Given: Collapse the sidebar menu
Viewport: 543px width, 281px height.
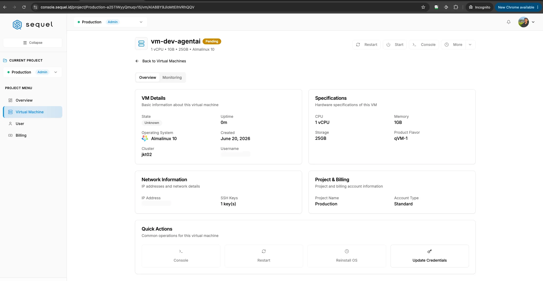Looking at the screenshot, I should (x=32, y=43).
